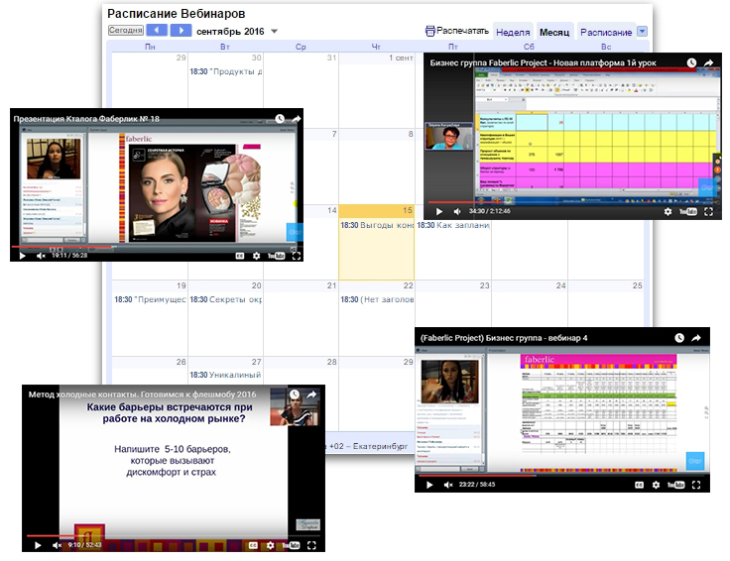Open the 18:30 "Преимущес event on the 19th

point(150,299)
